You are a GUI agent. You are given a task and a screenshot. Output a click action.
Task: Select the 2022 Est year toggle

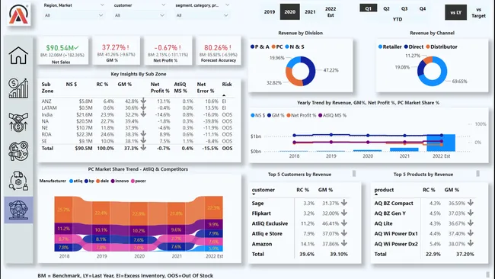[331, 11]
